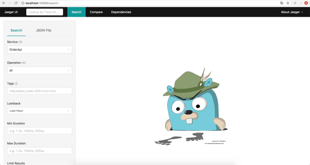Click the red browser extension icon
Image resolution: width=310 pixels, height=165 pixels.
click(x=306, y=3)
